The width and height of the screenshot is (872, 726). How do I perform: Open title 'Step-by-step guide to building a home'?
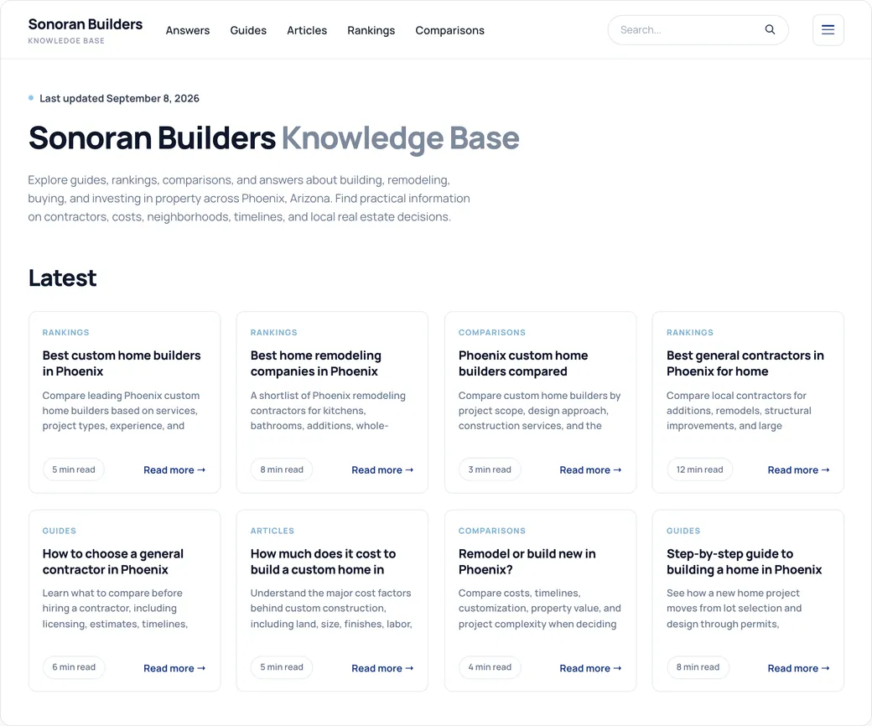click(x=744, y=562)
